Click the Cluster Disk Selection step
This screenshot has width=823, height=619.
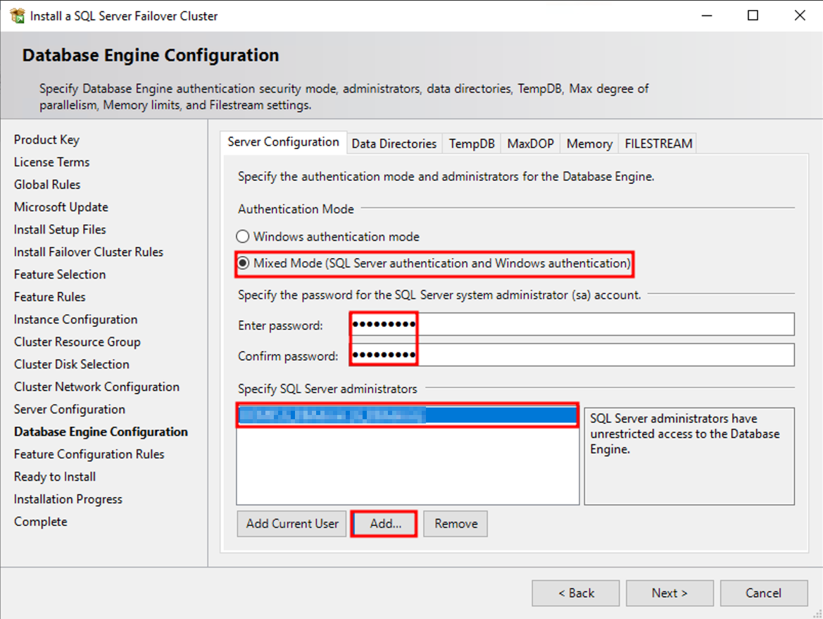pos(71,364)
